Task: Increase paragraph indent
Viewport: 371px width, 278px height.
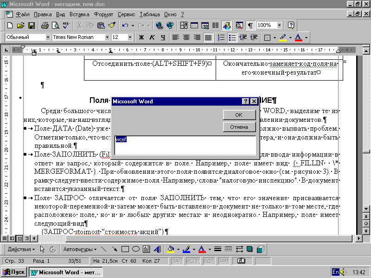Action: pos(254,38)
